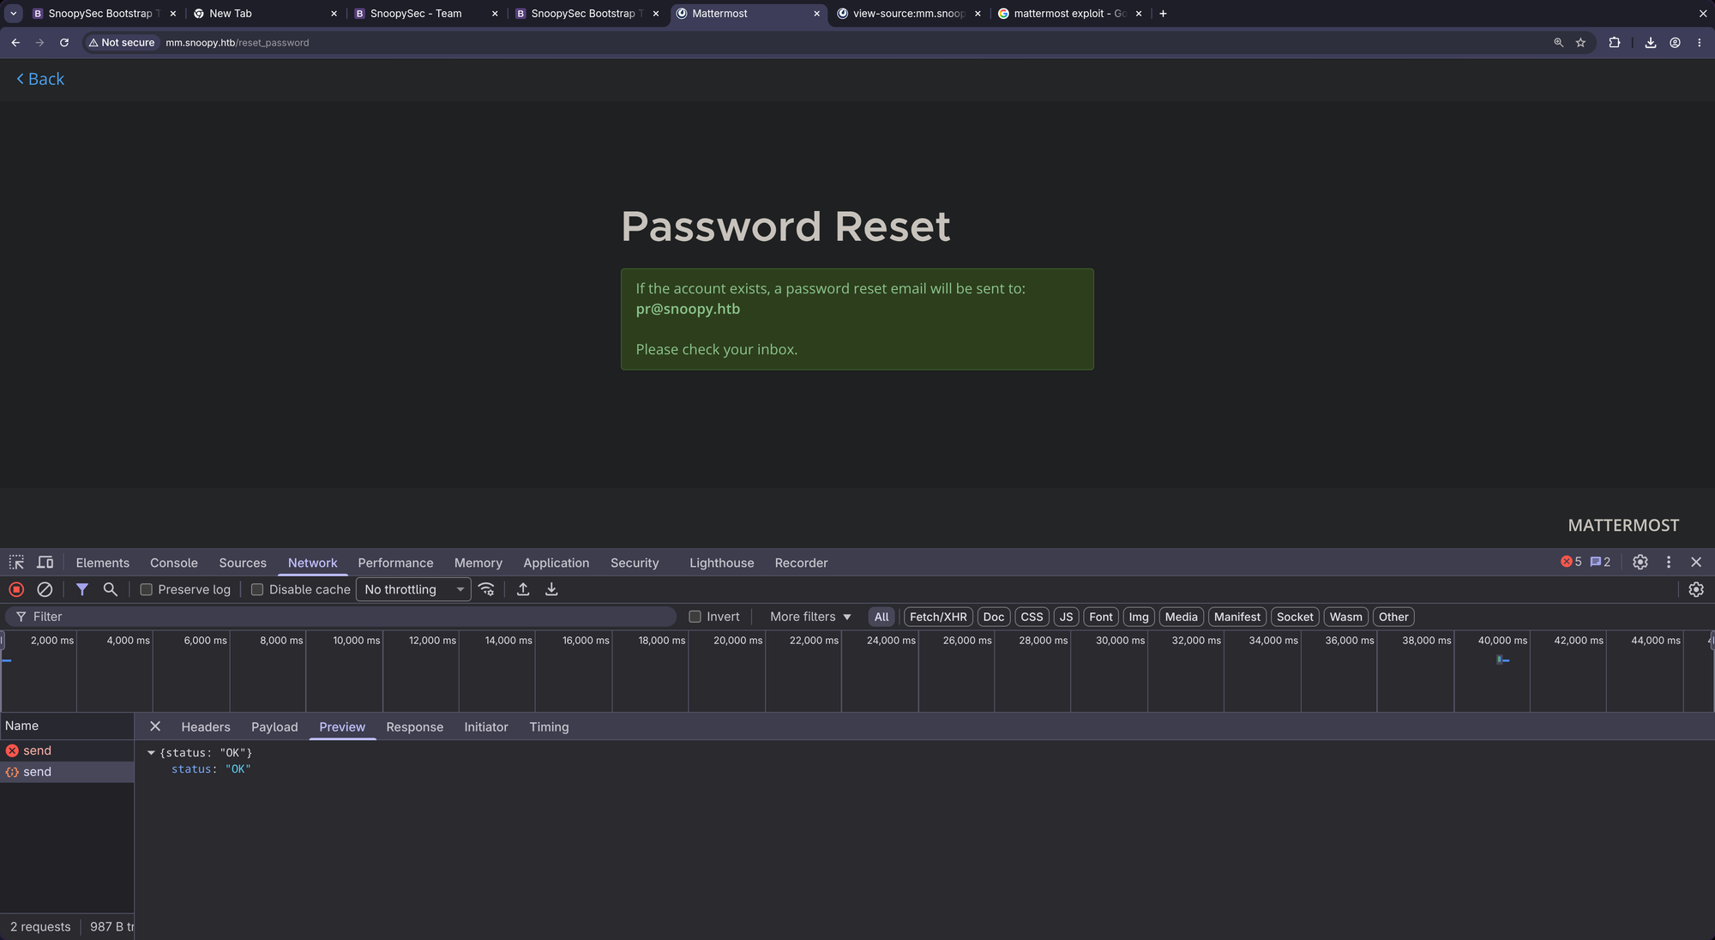Switch to the Elements panel
Viewport: 1715px width, 940px height.
pyautogui.click(x=103, y=563)
